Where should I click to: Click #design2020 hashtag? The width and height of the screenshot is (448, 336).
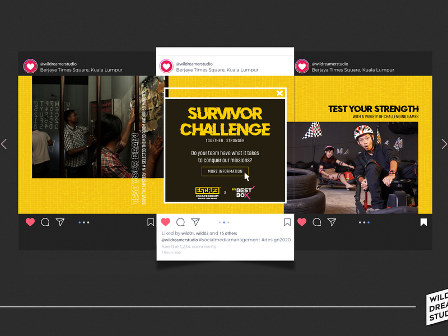[276, 240]
